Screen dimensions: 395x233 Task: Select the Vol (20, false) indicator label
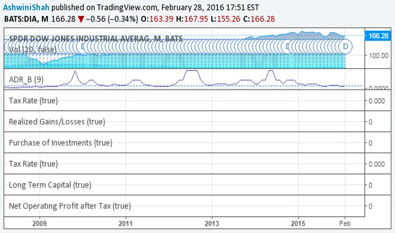33,50
